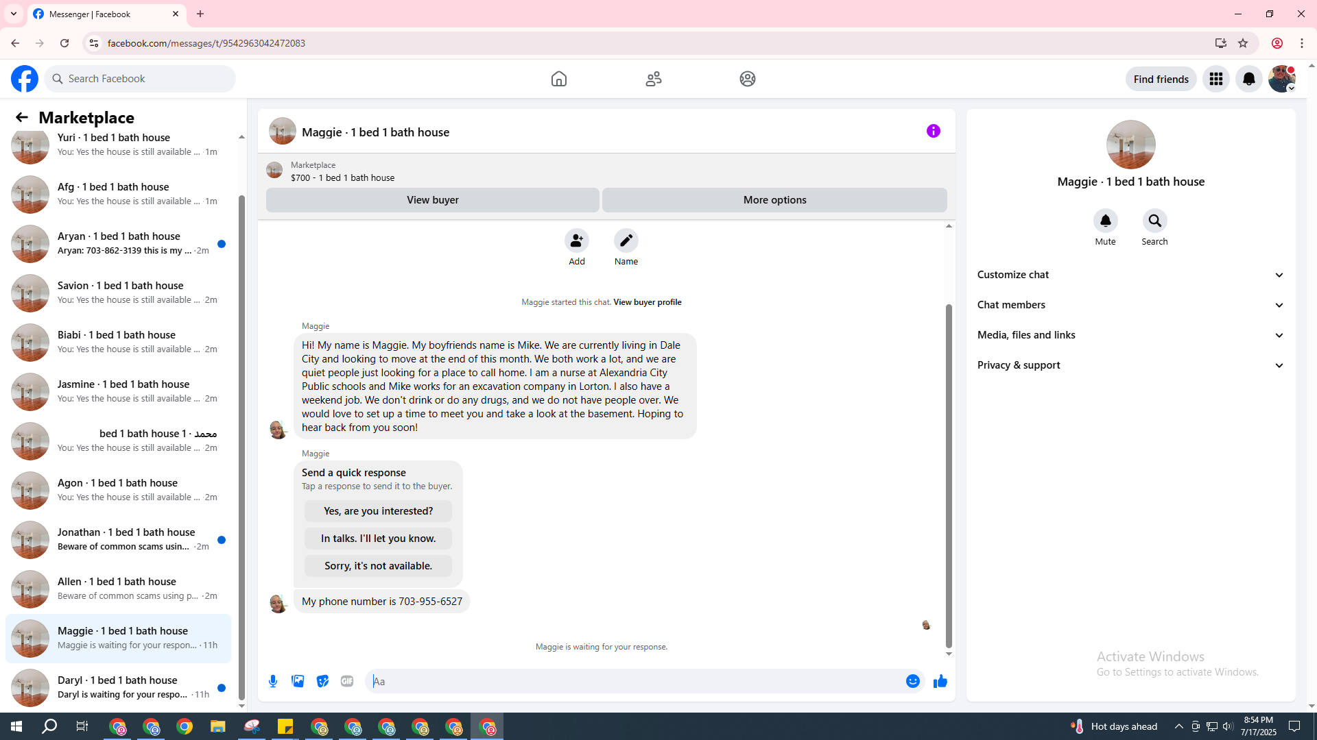Open Maggie's listing thumbnail in right panel

pos(1131,145)
